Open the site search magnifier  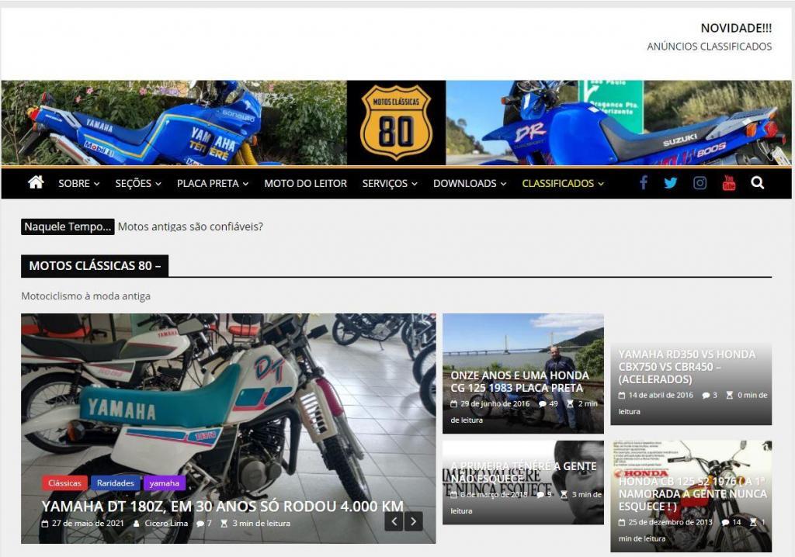click(x=758, y=182)
